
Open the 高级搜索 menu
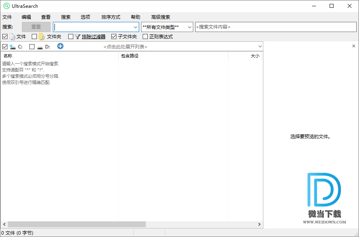161,17
